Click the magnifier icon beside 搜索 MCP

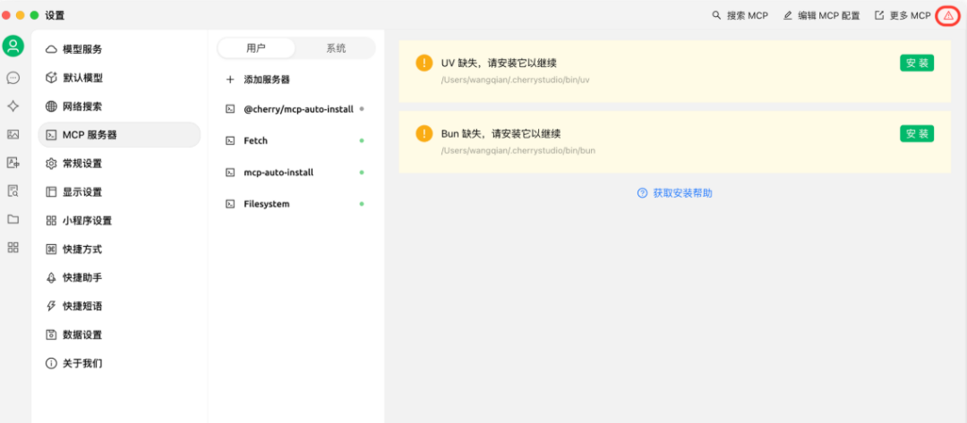(716, 15)
